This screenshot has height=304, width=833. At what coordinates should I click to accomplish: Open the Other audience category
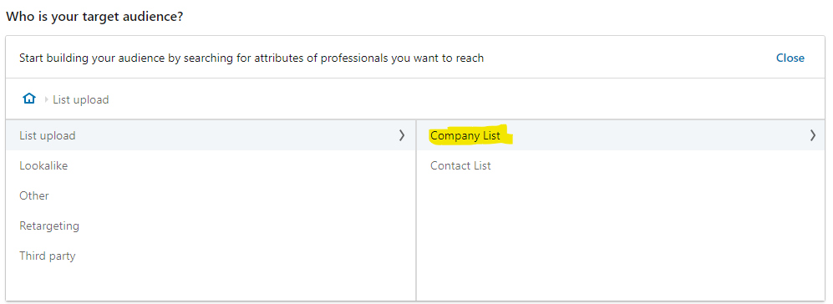point(211,195)
